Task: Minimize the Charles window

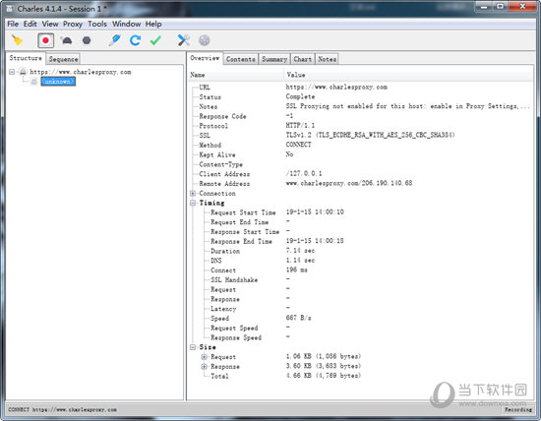Action: [x=484, y=6]
